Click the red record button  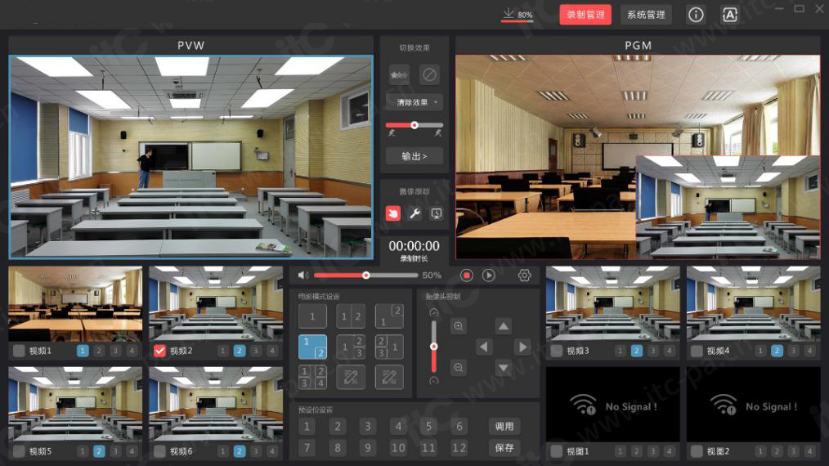pos(467,276)
